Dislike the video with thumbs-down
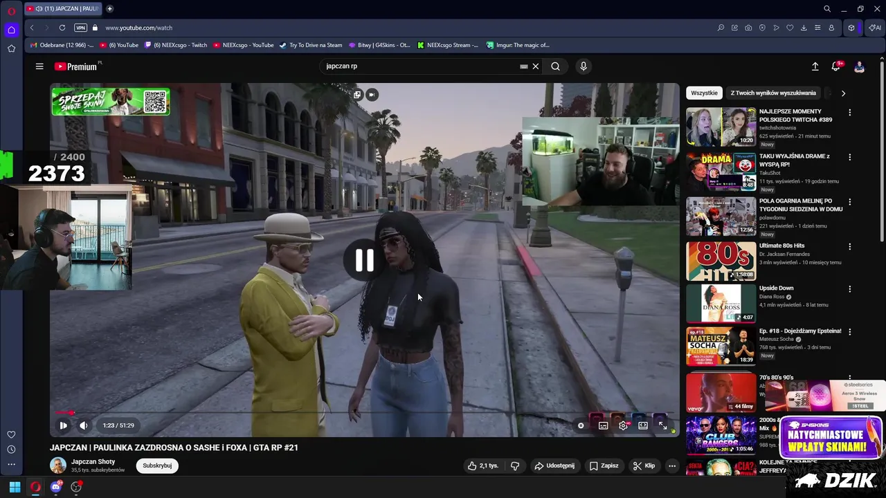886x498 pixels. (x=515, y=465)
